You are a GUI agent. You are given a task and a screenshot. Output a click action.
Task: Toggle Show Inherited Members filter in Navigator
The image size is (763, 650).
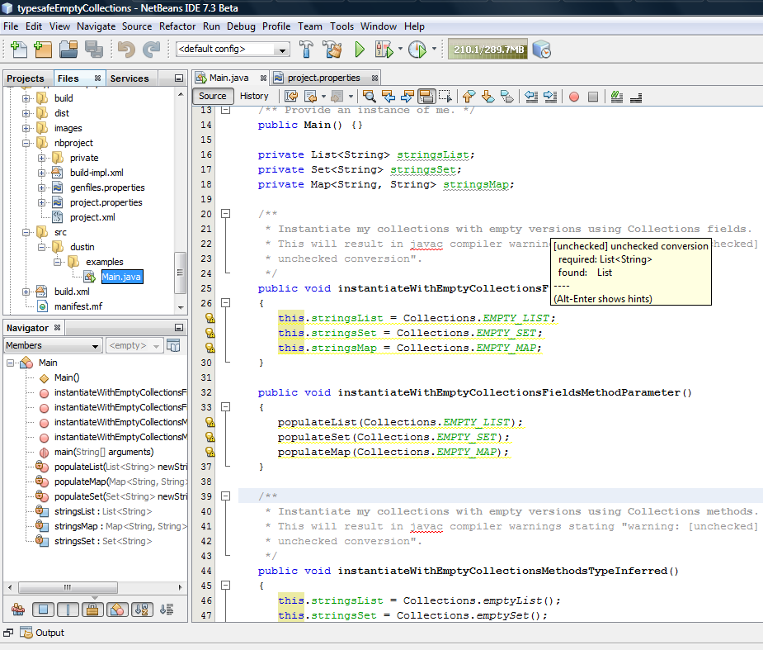point(18,609)
